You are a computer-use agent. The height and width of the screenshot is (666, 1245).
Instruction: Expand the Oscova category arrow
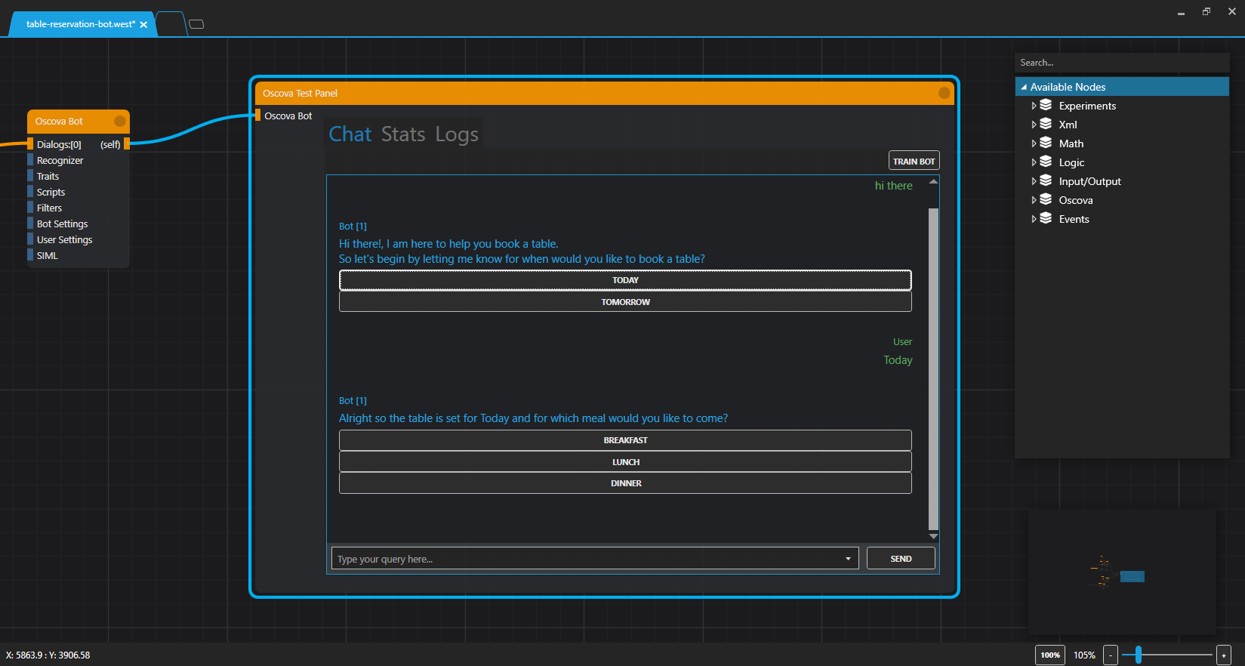coord(1034,200)
